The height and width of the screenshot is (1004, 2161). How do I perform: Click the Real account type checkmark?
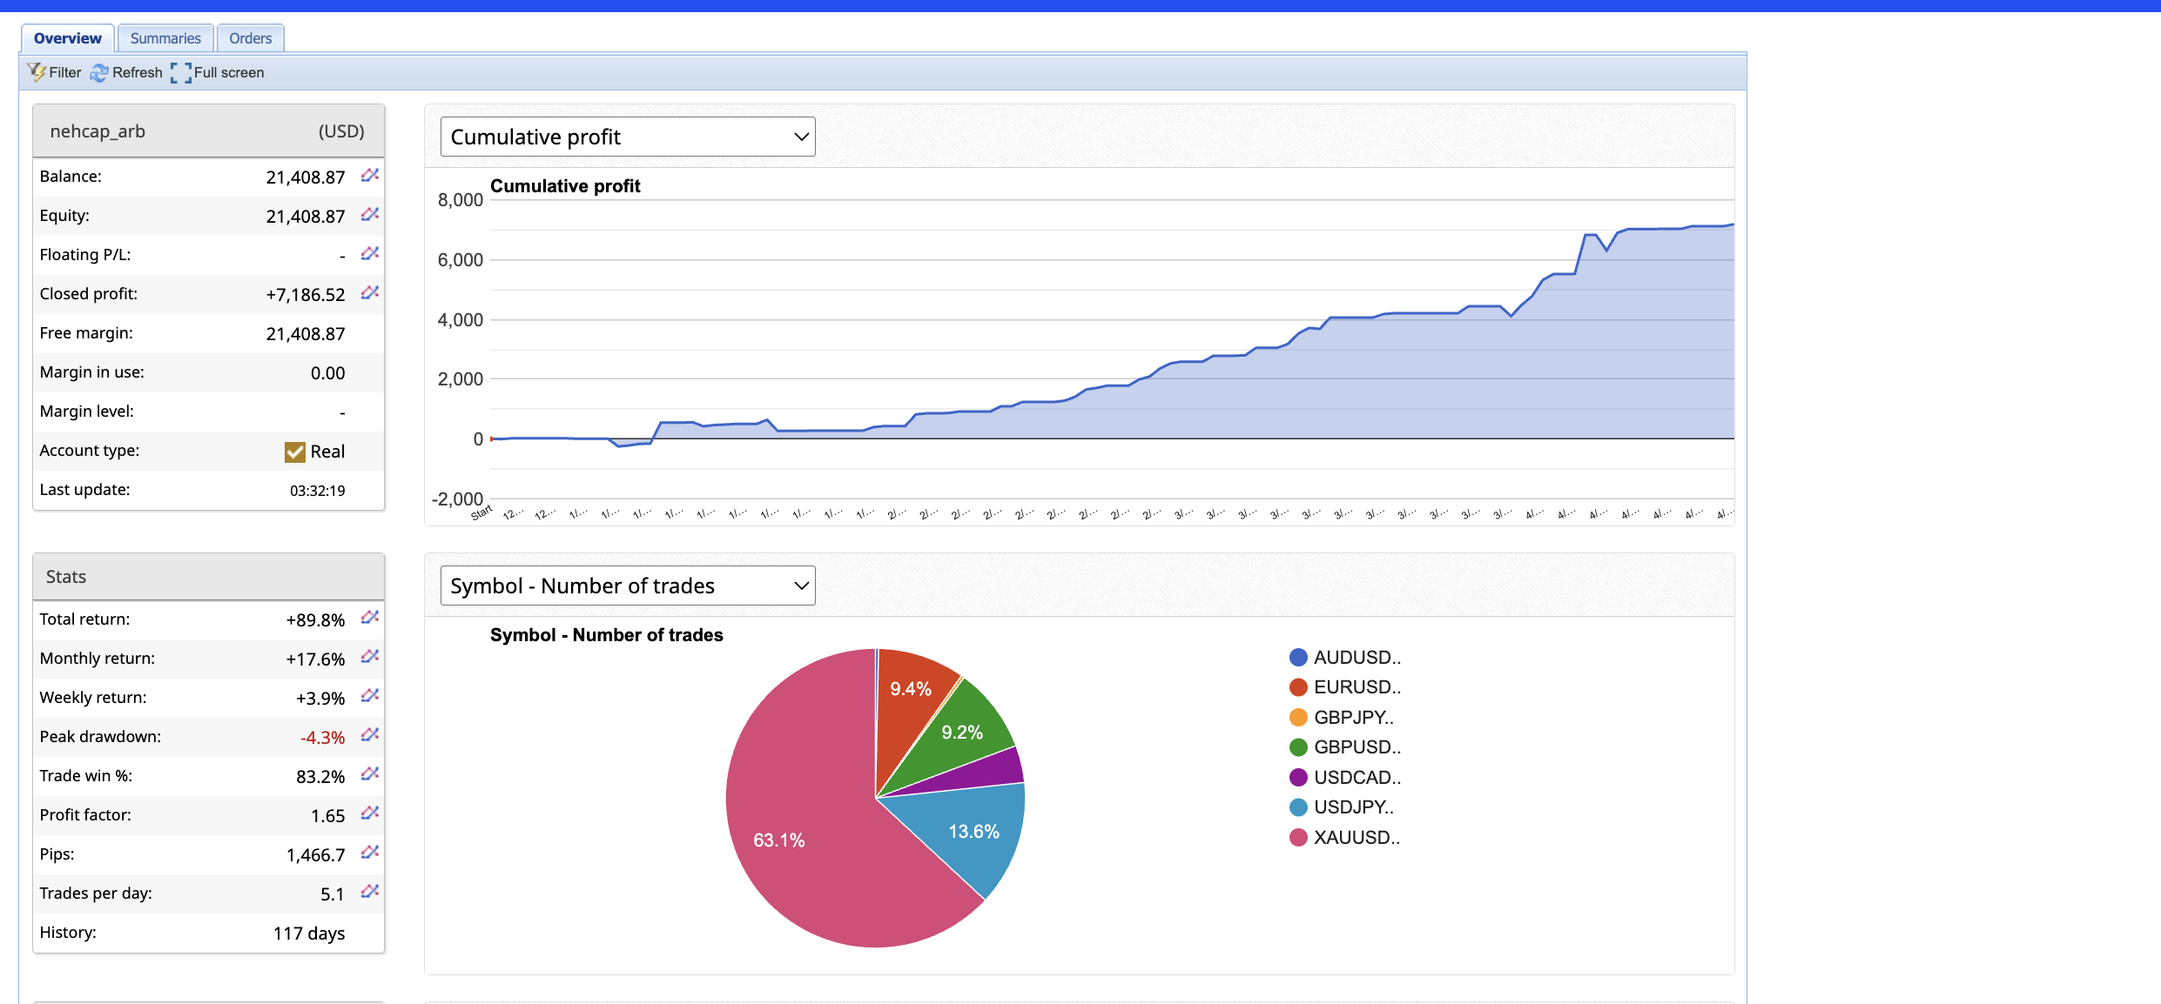point(295,452)
